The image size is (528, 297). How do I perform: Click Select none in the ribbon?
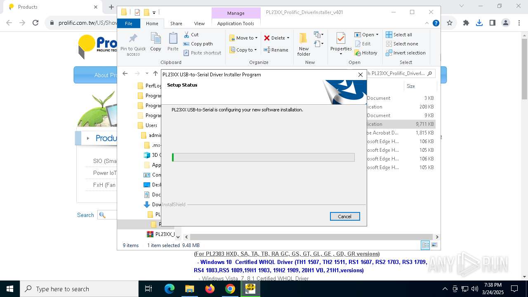(x=402, y=44)
